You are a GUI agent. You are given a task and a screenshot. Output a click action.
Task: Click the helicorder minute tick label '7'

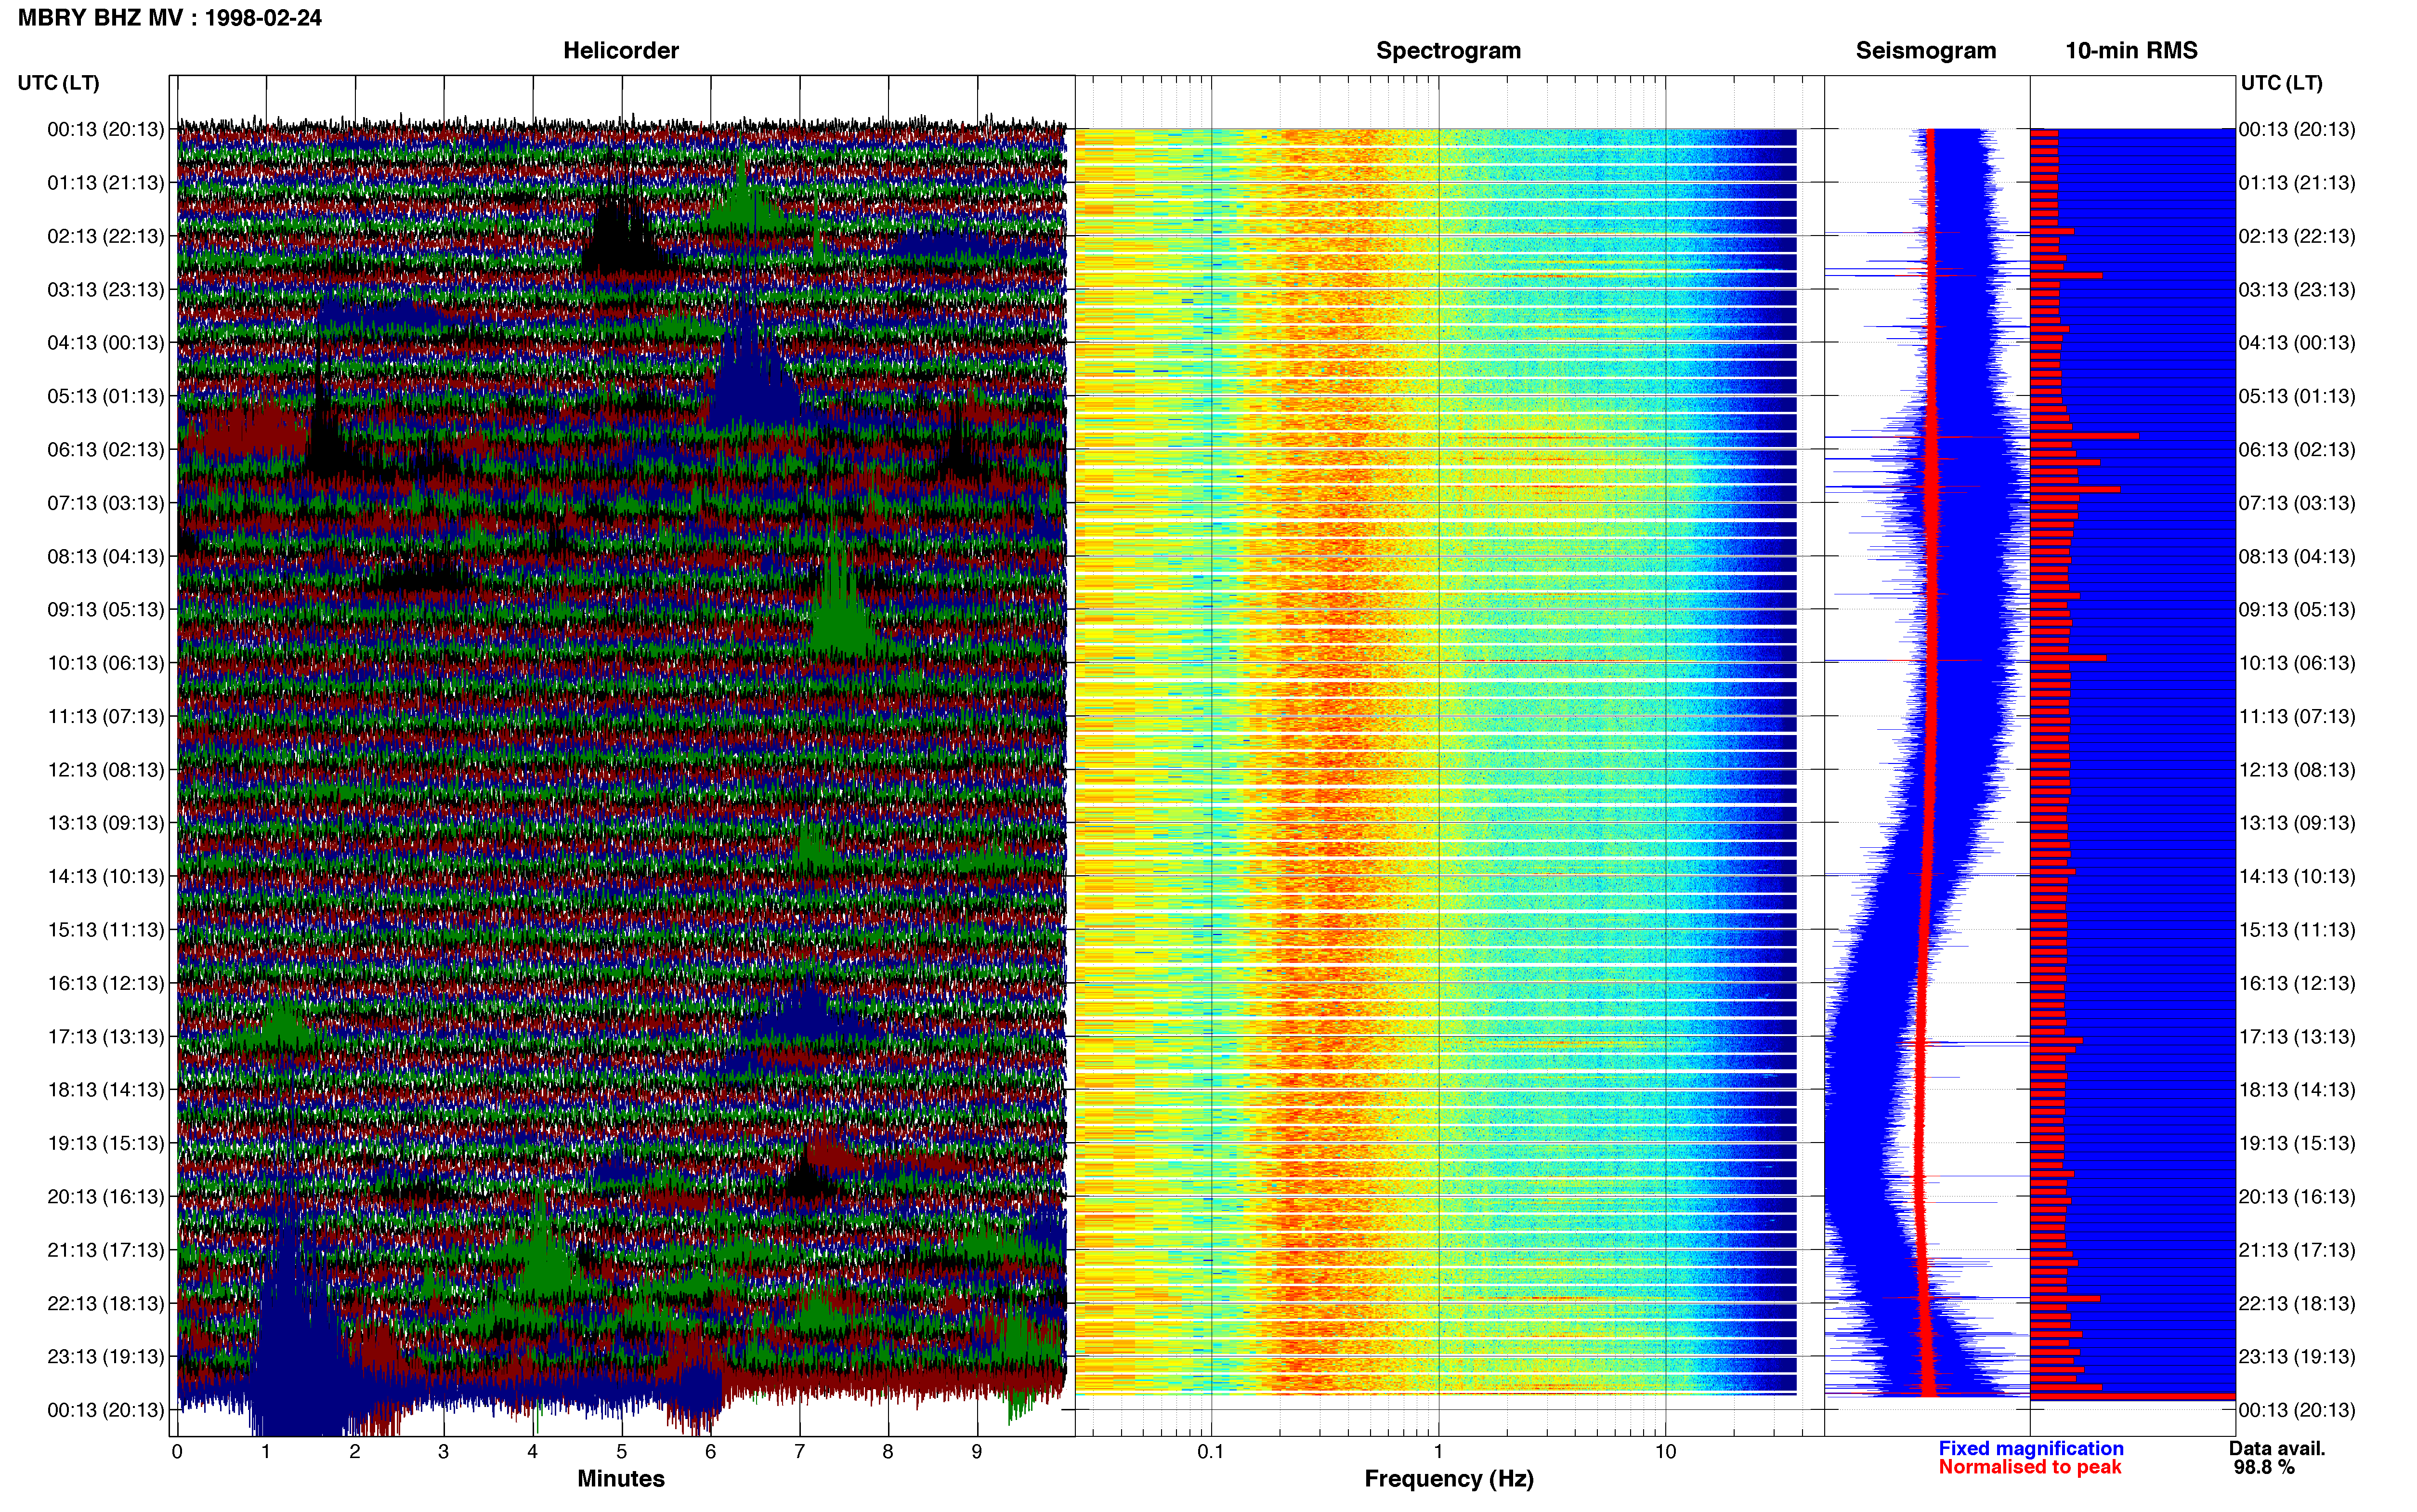(x=800, y=1452)
